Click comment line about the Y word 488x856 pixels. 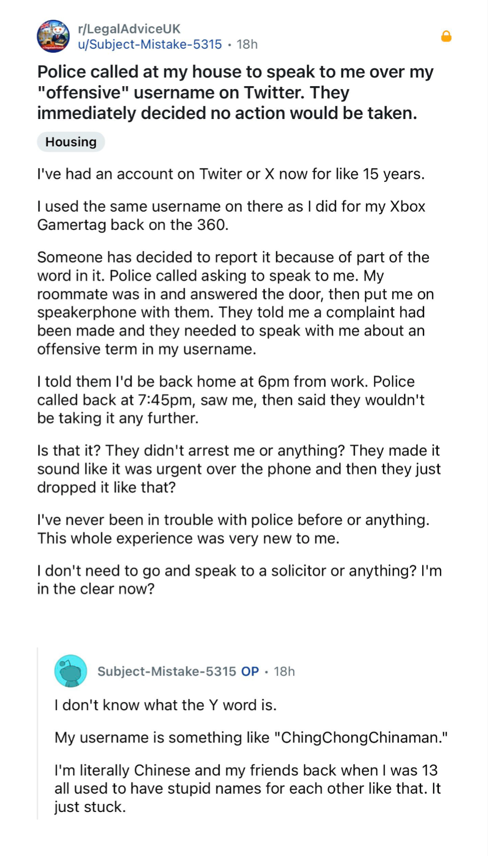click(166, 705)
